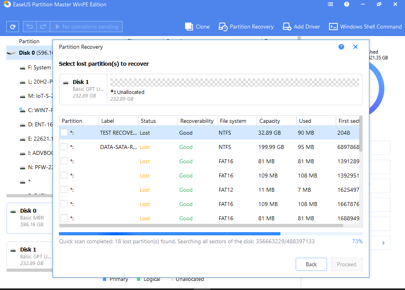Check the DATA-SATA-R... partition checkbox

(64, 147)
